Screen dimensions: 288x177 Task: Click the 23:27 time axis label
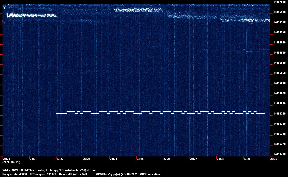194,159
